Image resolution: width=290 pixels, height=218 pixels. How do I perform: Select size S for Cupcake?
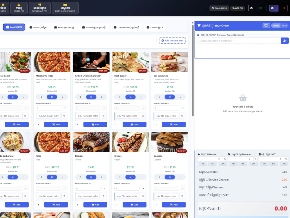point(159,177)
